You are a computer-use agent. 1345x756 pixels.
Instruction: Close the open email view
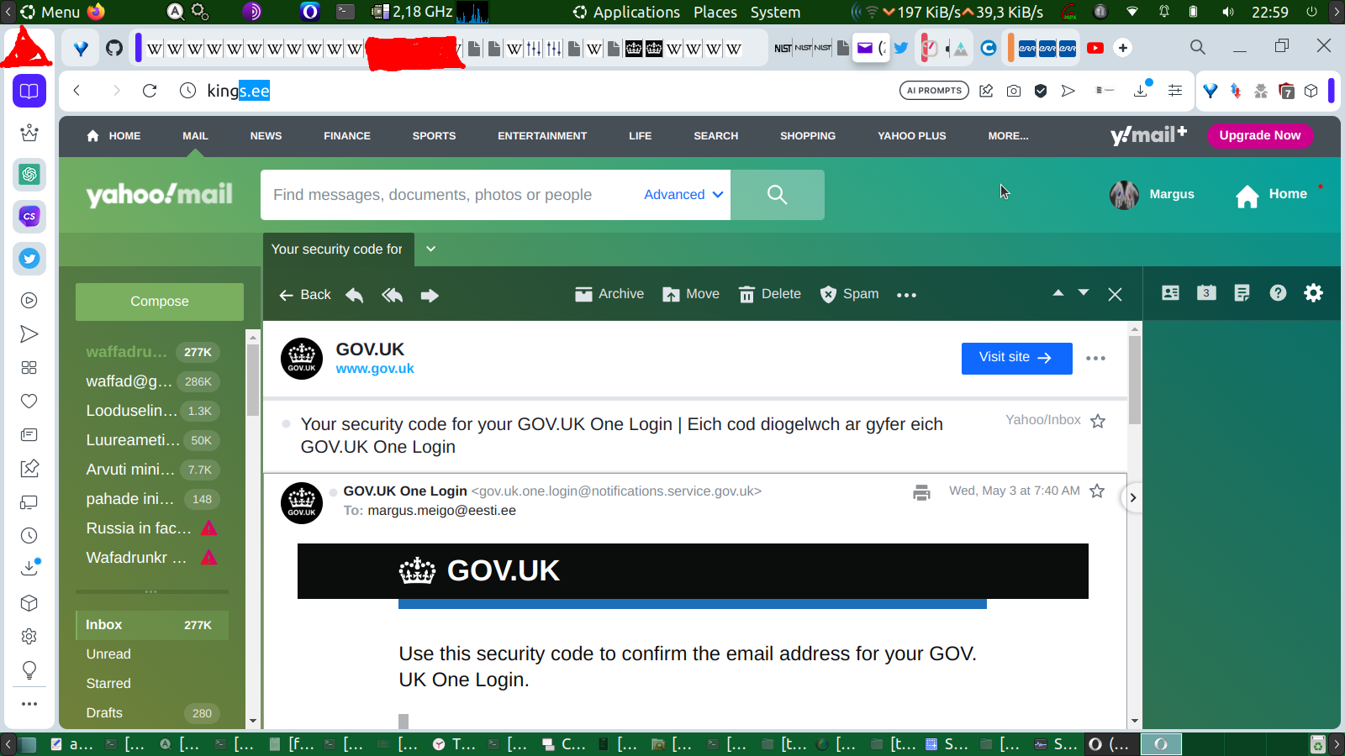pos(1115,295)
